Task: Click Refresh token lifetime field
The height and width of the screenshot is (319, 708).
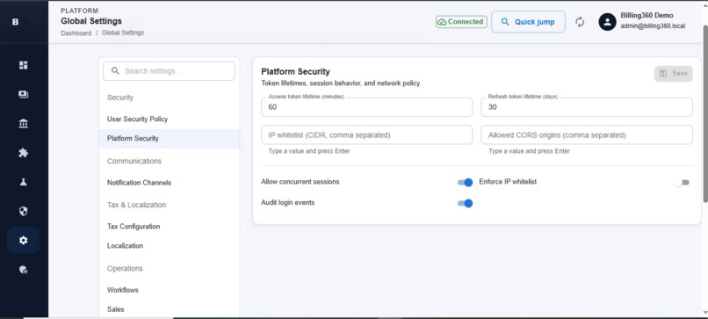Action: pos(587,107)
